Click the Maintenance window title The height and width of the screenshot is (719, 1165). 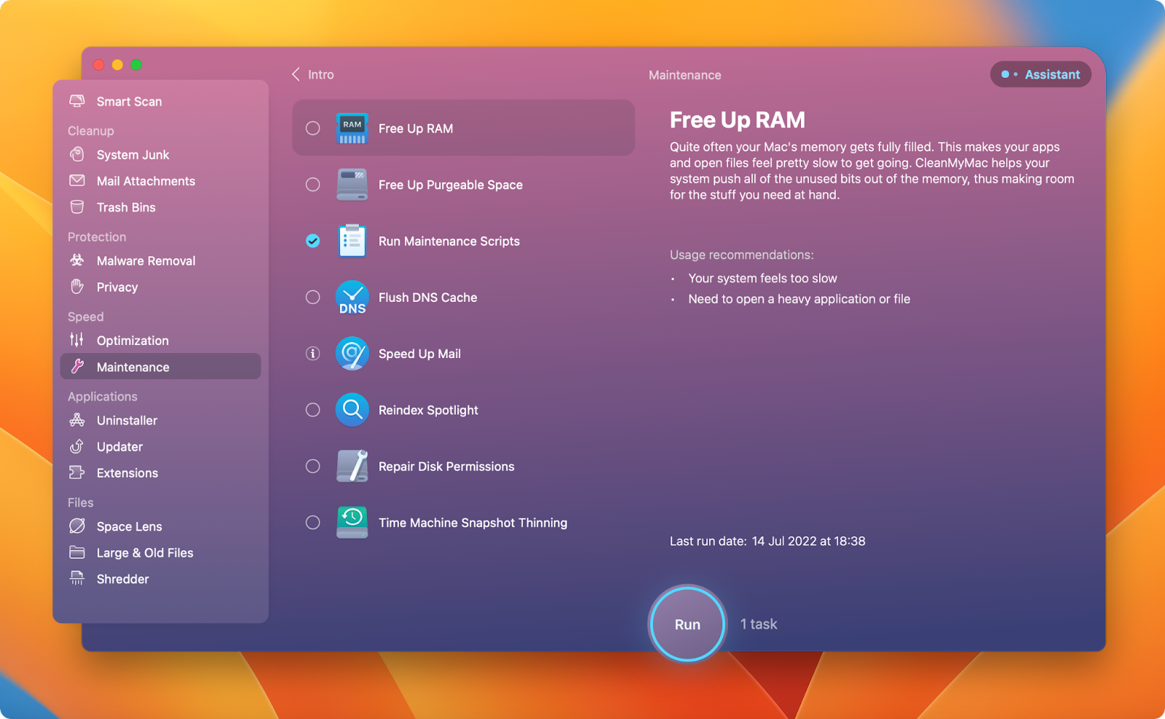click(x=684, y=75)
